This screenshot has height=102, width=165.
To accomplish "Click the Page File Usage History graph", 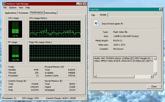I will point(55,53).
